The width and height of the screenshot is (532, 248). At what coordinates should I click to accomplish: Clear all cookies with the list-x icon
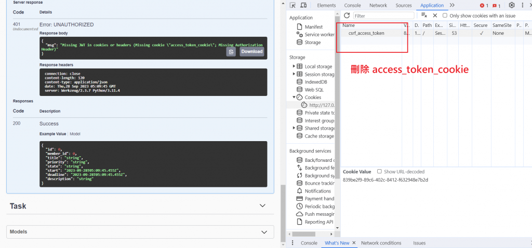click(424, 15)
